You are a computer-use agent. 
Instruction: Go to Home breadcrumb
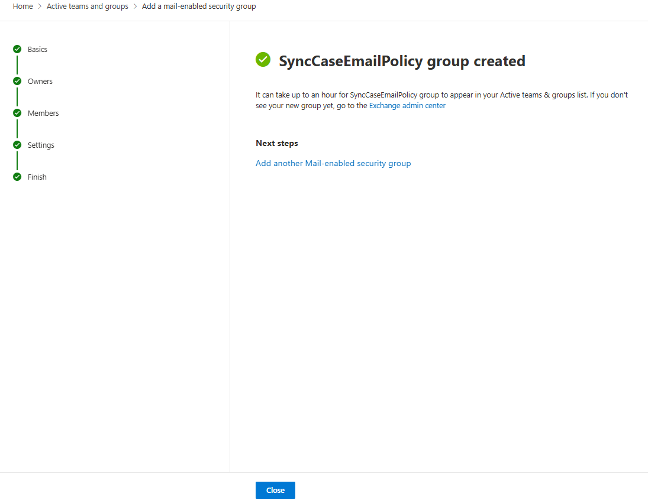22,6
